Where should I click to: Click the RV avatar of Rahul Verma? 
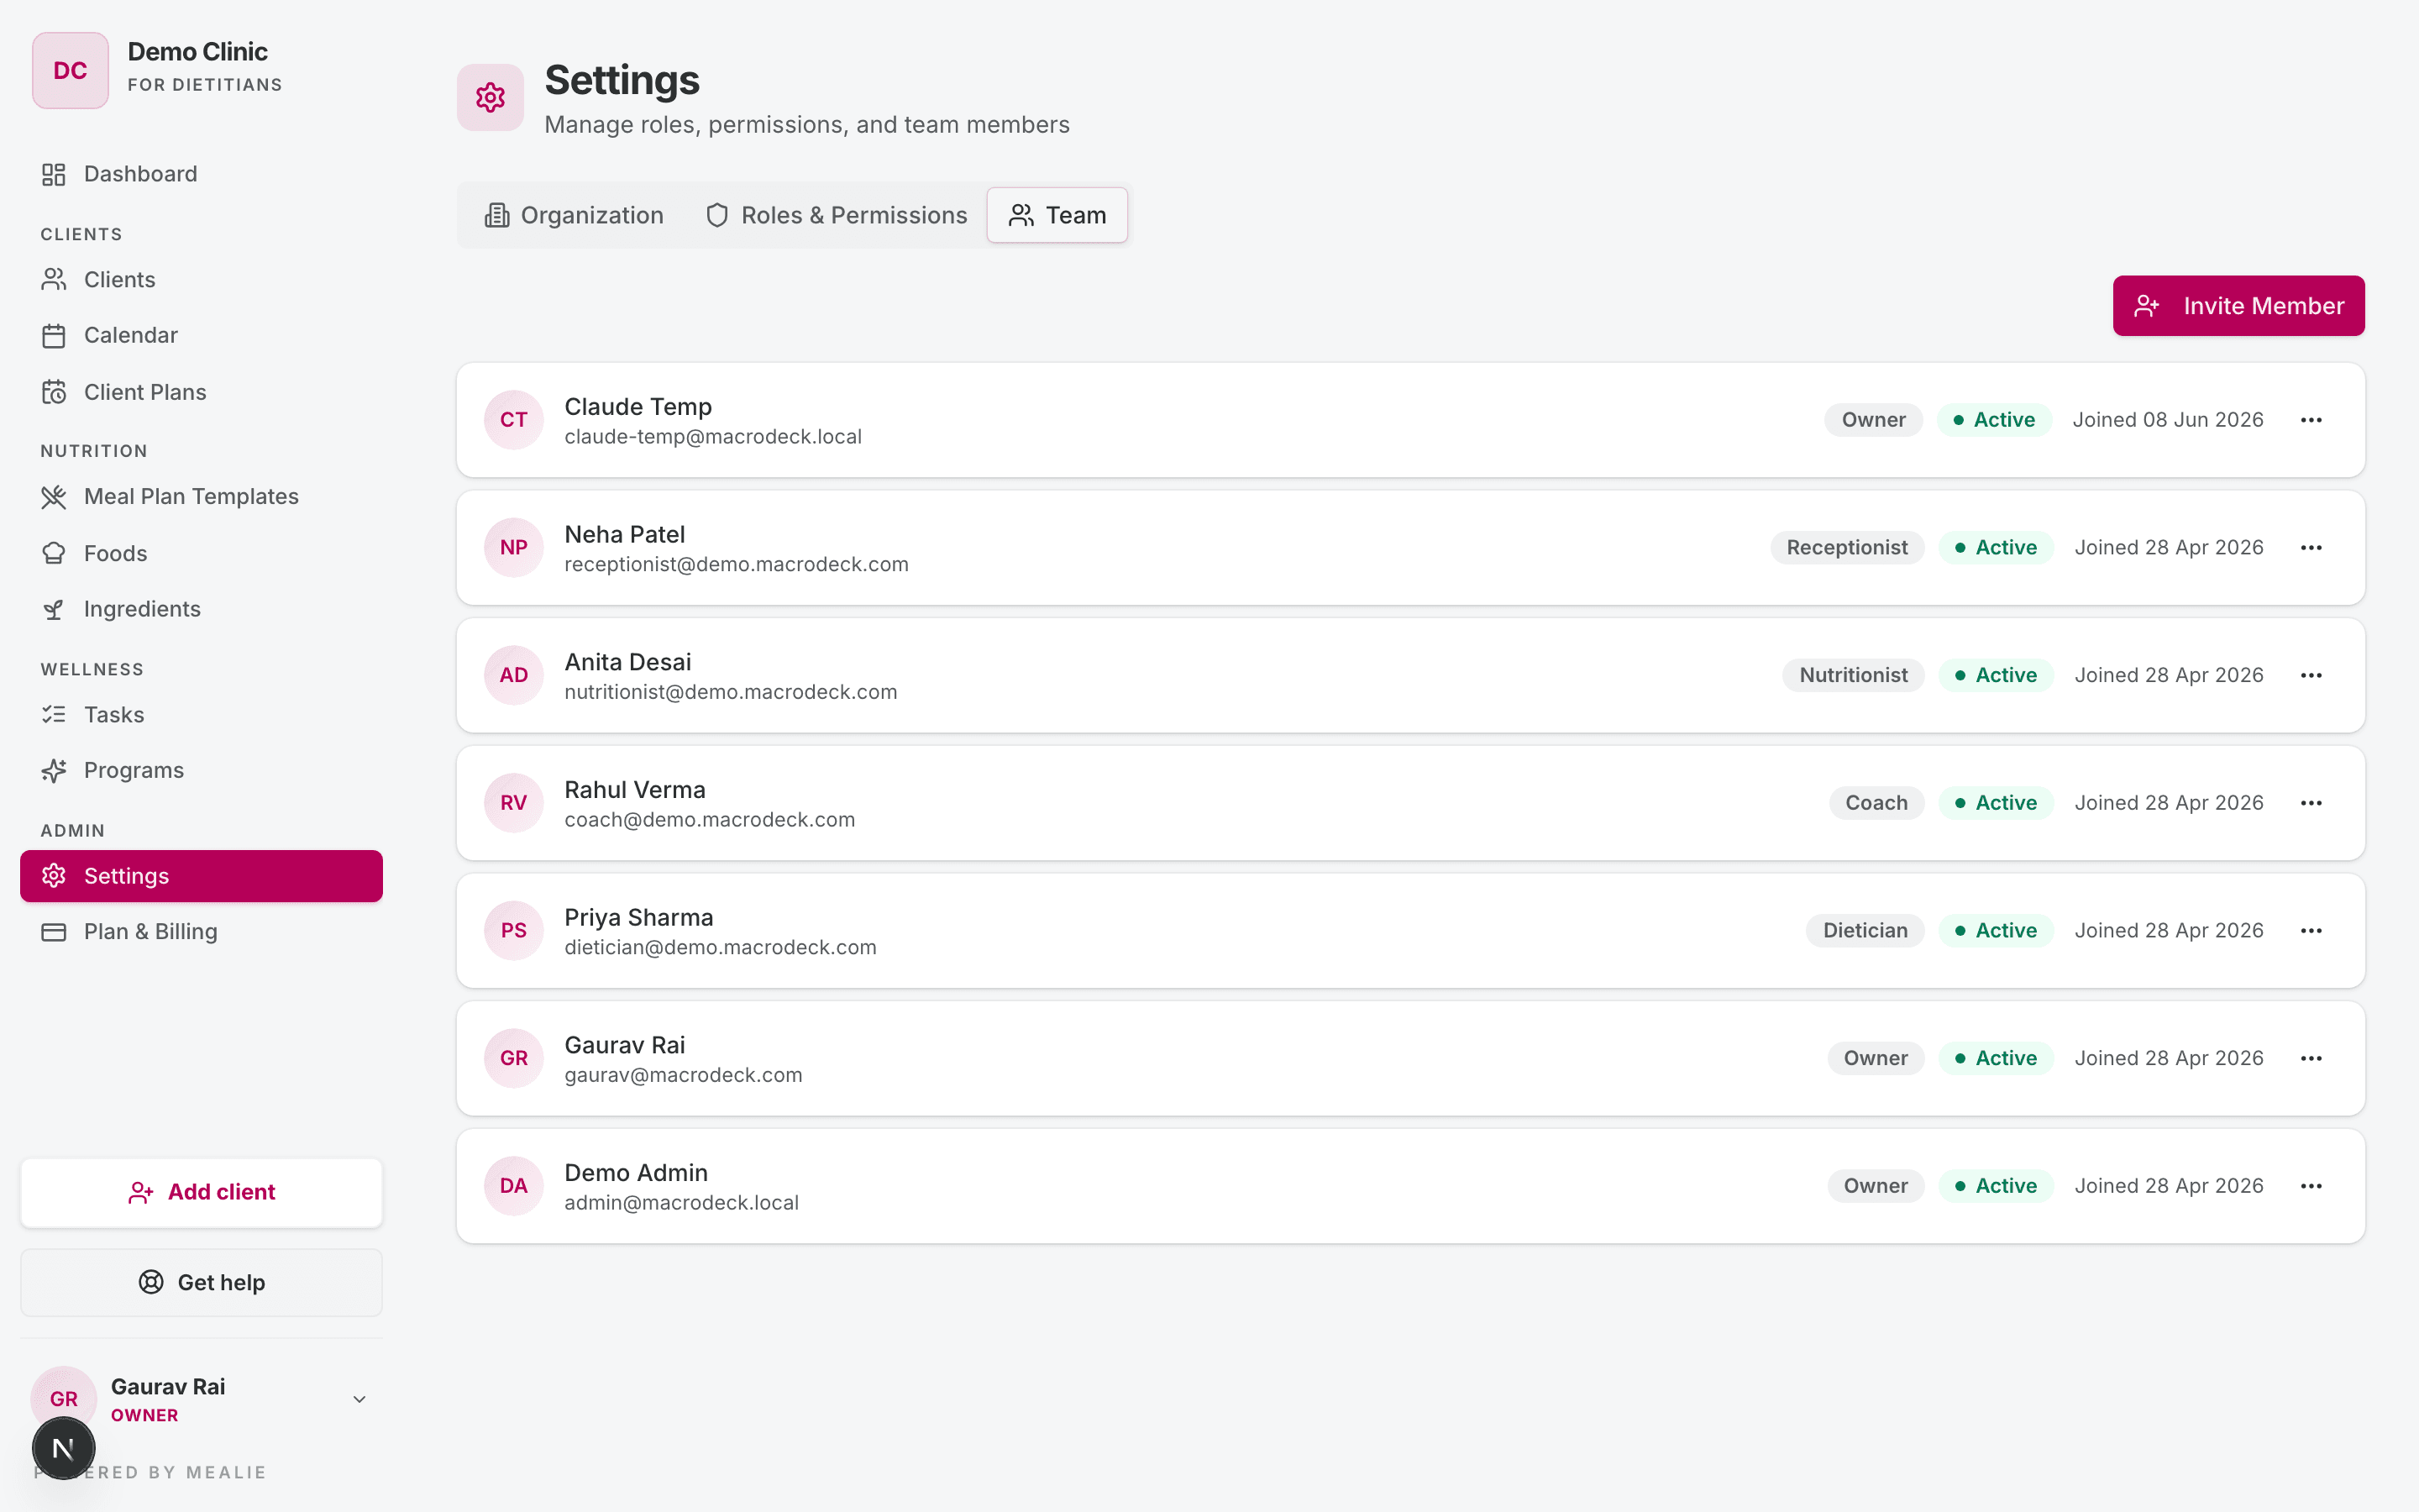coord(514,803)
